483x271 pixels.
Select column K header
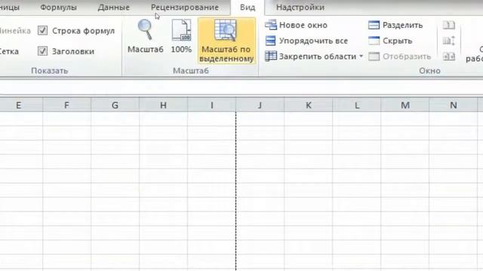point(309,105)
